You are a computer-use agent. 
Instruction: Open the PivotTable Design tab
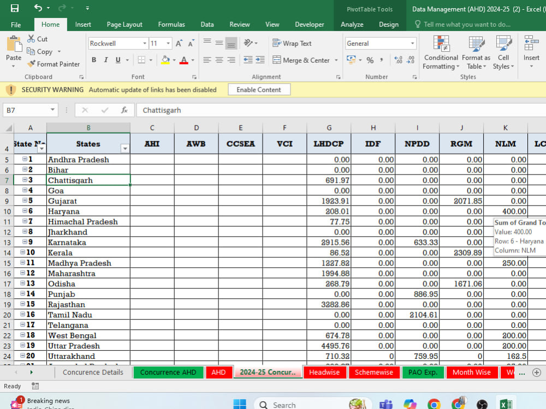click(389, 25)
